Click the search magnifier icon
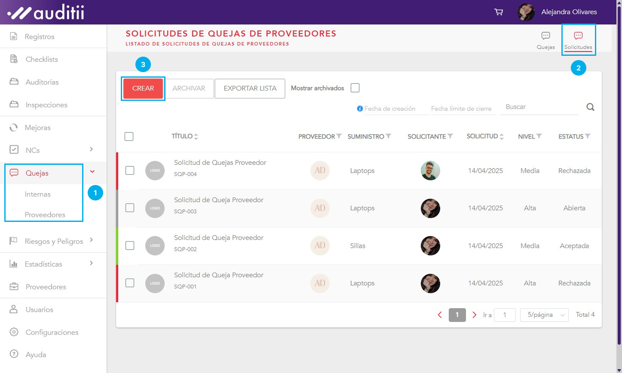The width and height of the screenshot is (622, 373). [590, 107]
